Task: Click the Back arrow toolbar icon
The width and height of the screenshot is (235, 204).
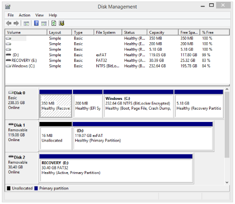Action: (x=9, y=23)
